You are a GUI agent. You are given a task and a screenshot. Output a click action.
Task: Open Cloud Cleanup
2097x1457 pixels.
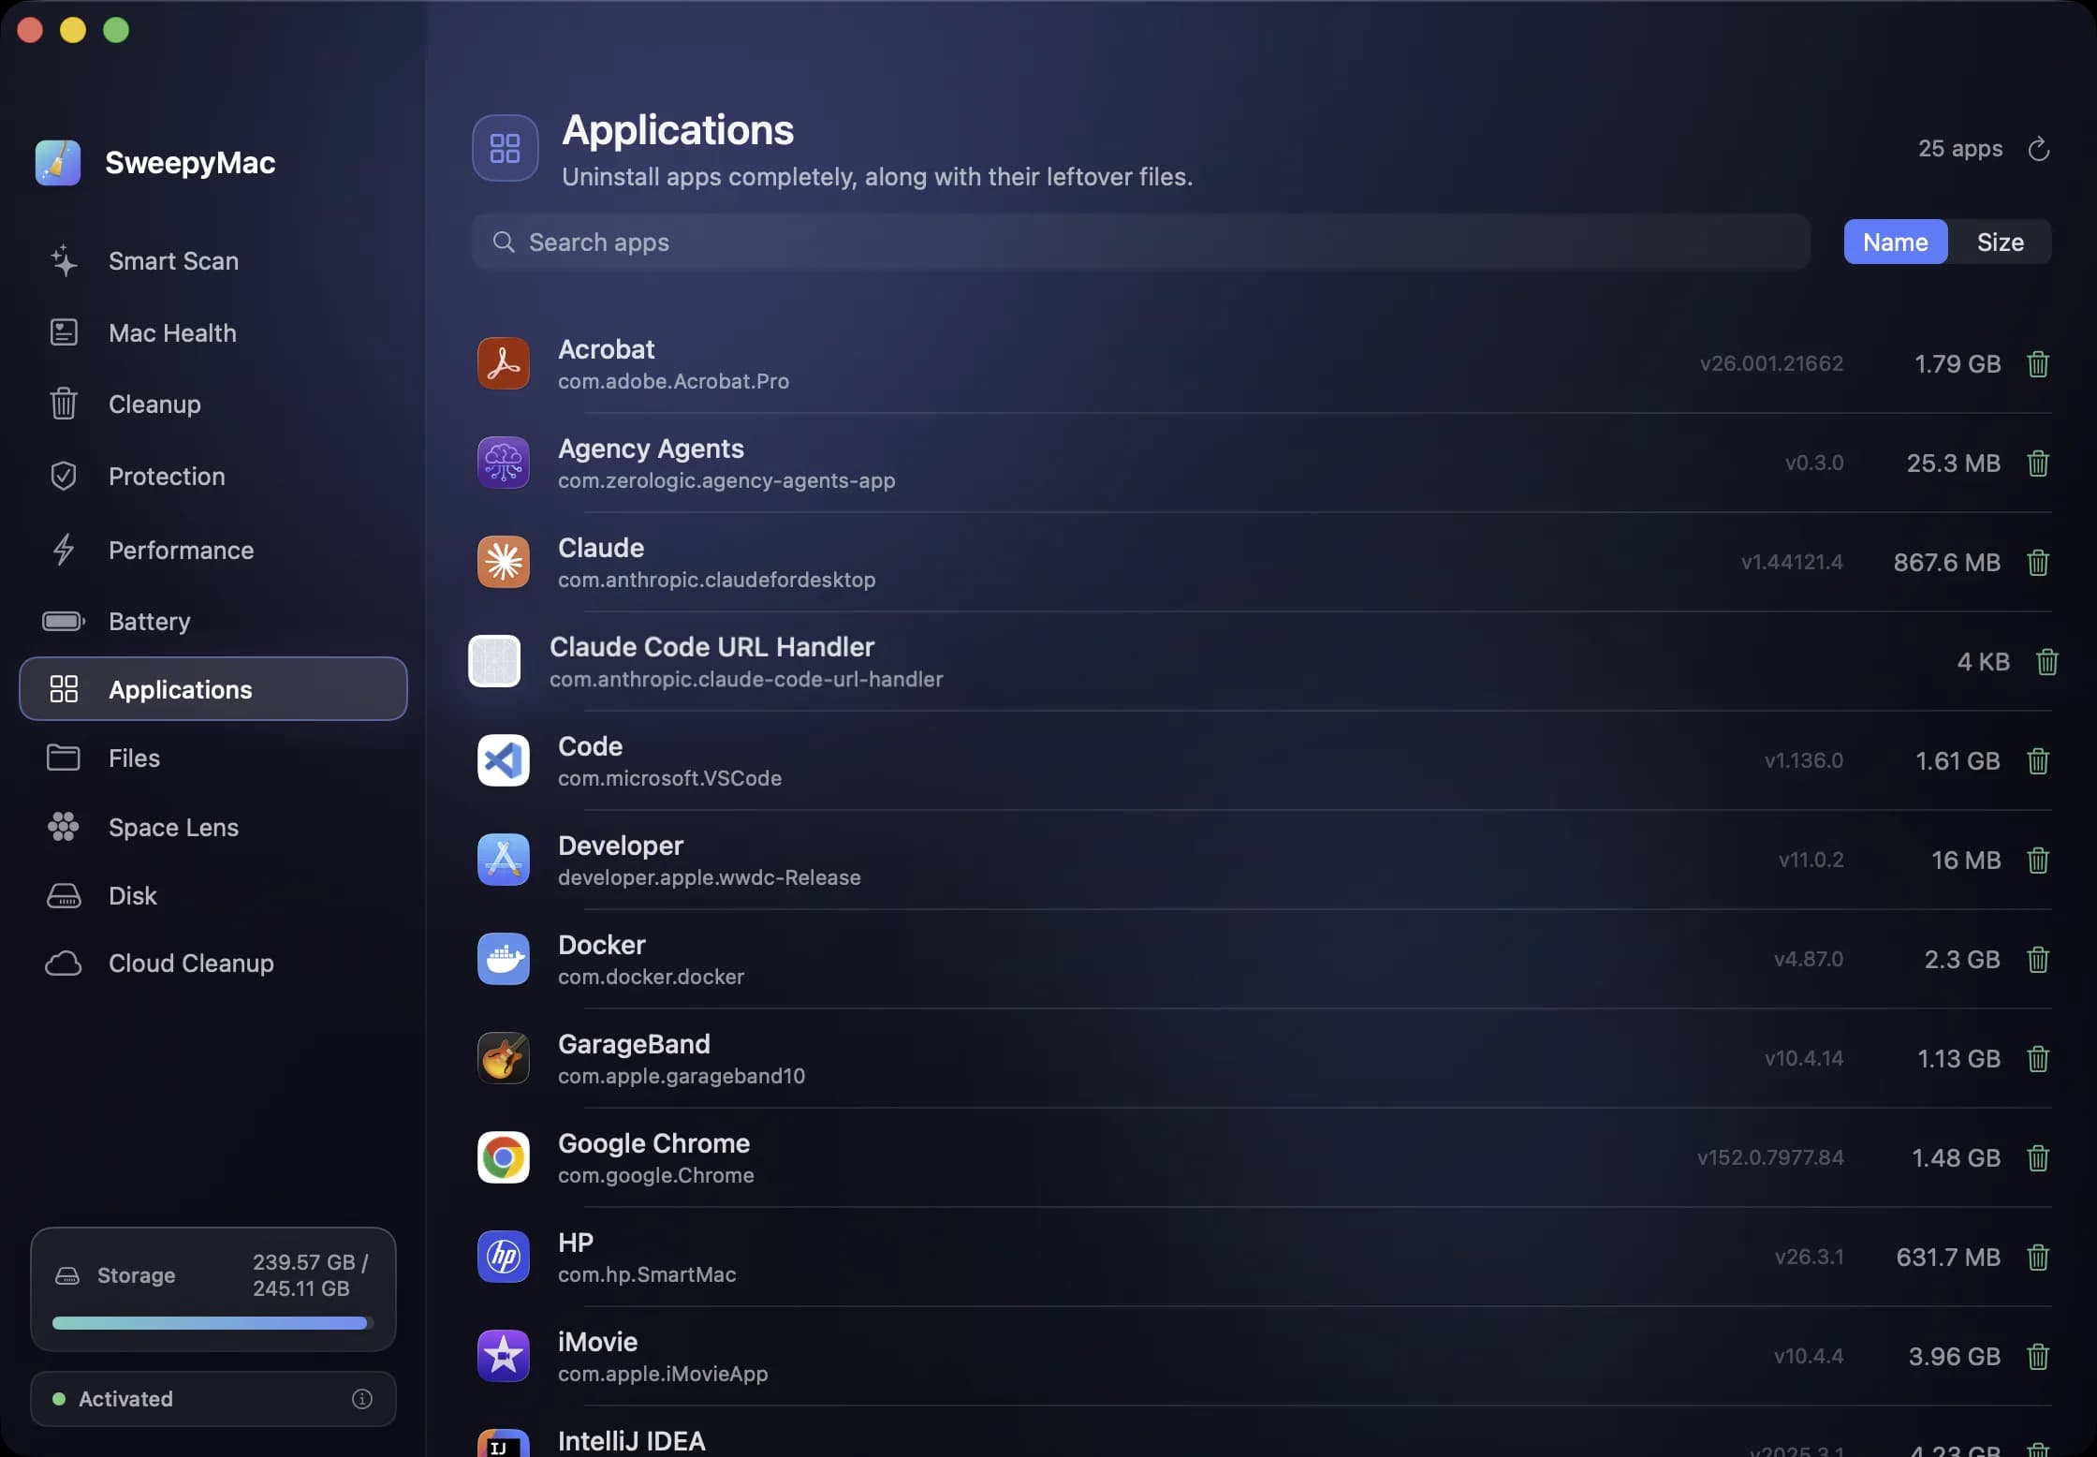(x=213, y=964)
